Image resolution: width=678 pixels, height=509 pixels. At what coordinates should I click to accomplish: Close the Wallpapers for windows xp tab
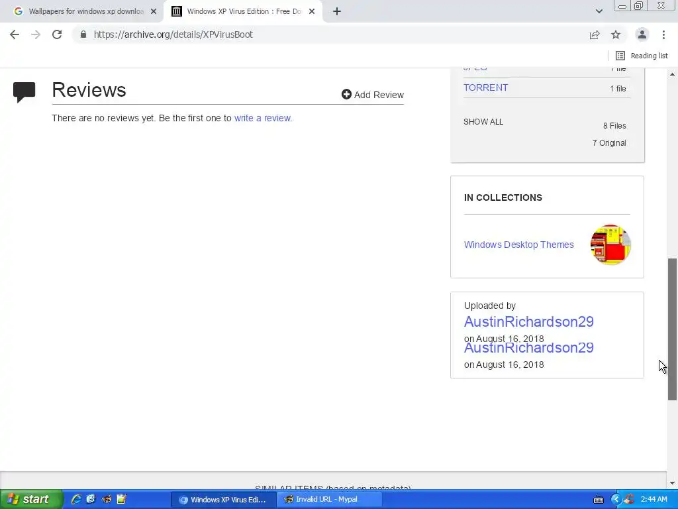point(154,12)
